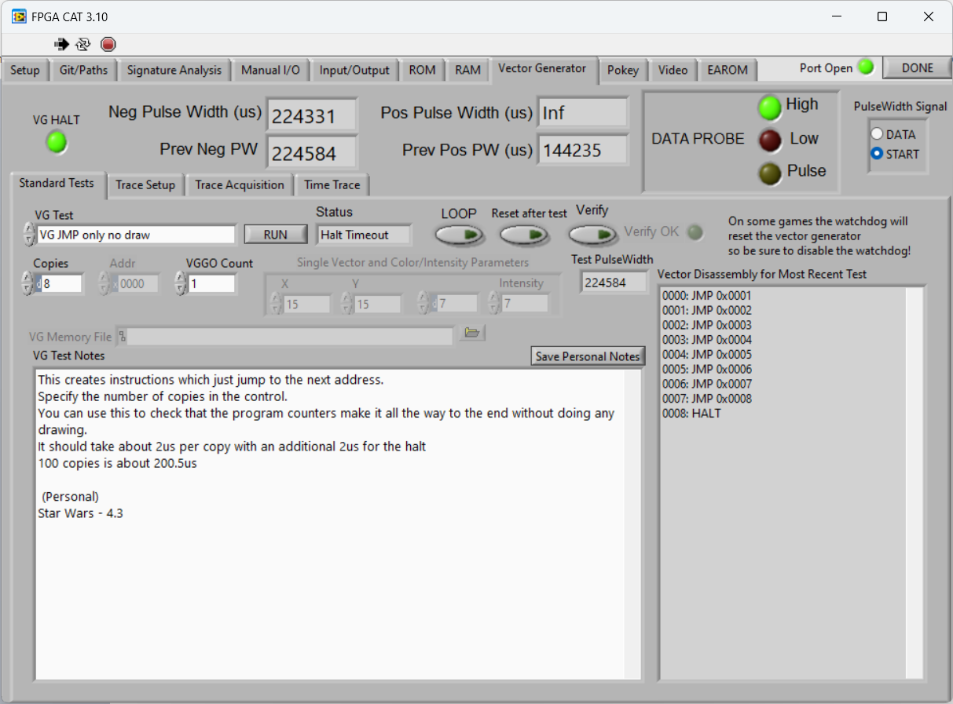Viewport: 953px width, 704px height.
Task: Toggle the LOOP switch
Action: click(460, 234)
